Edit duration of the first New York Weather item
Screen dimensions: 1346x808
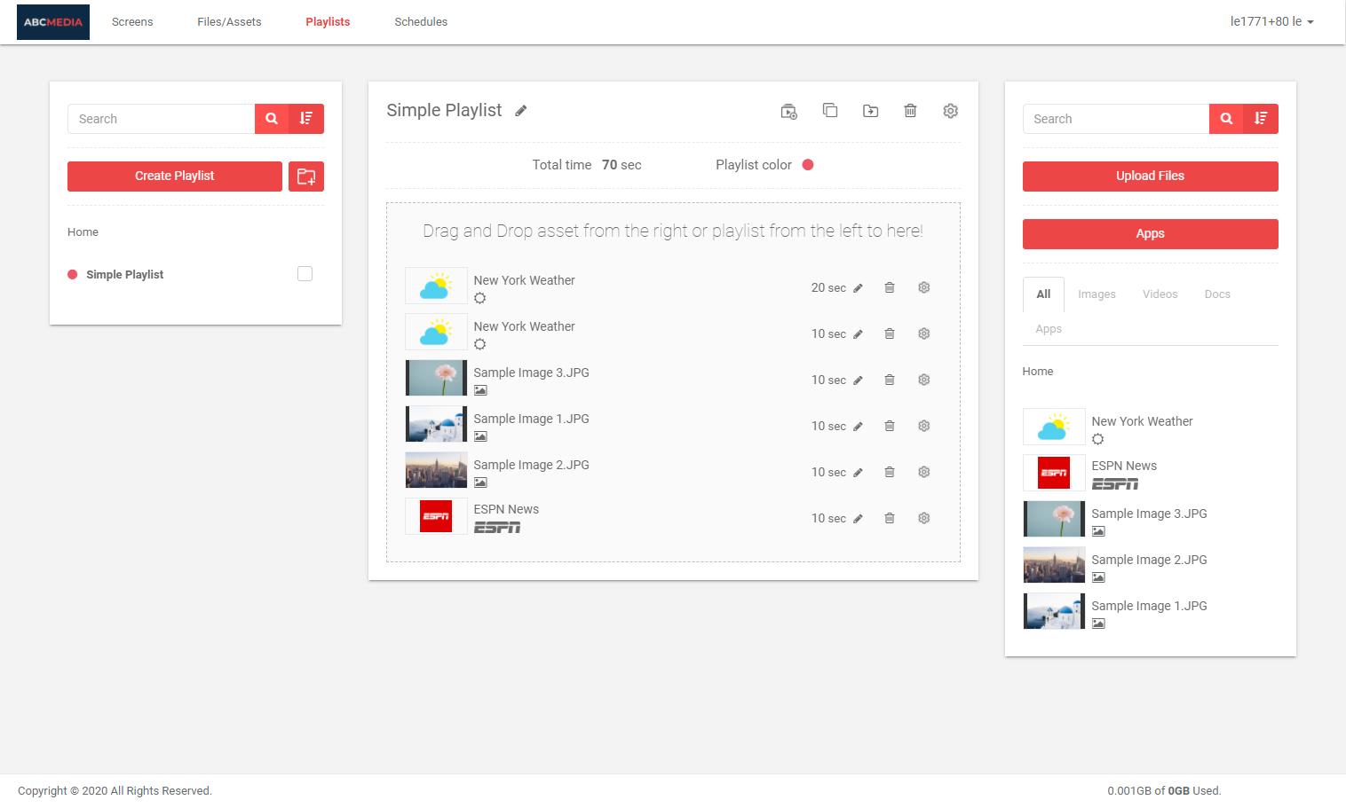(858, 287)
